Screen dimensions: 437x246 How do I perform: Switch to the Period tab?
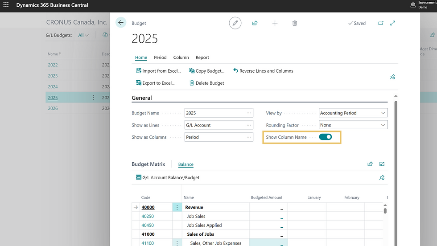(160, 57)
